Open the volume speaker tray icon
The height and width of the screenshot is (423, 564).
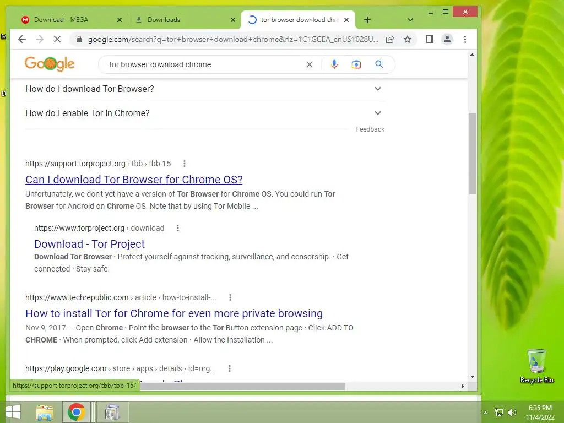tap(512, 413)
